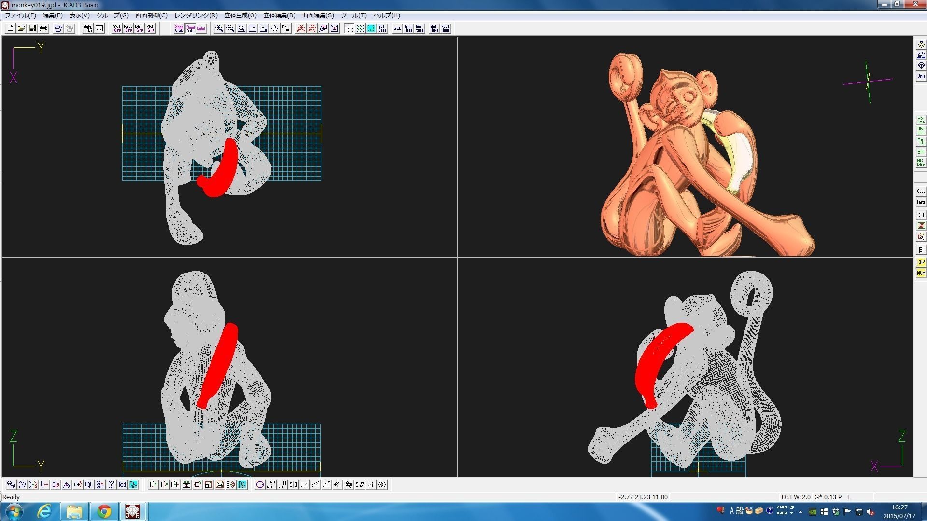Image resolution: width=927 pixels, height=521 pixels.
Task: Click the Texture toolbar button
Action: (x=420, y=28)
